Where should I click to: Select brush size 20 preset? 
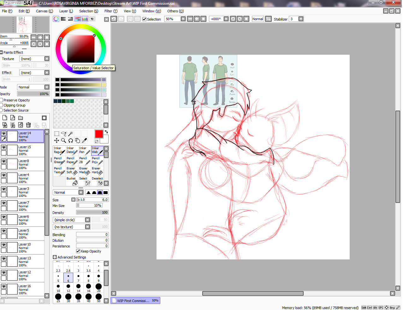[98, 288]
